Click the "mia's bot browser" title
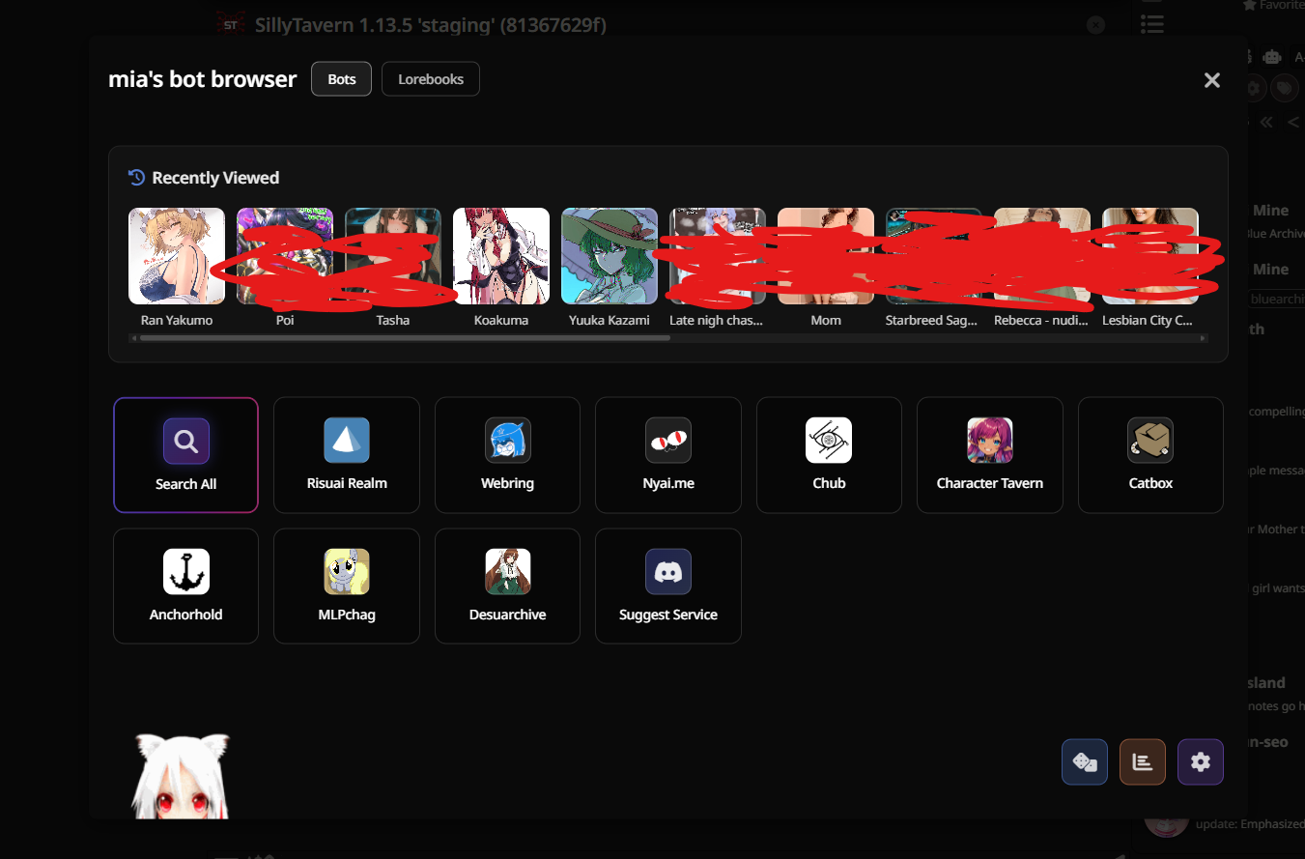The image size is (1305, 859). [x=203, y=79]
